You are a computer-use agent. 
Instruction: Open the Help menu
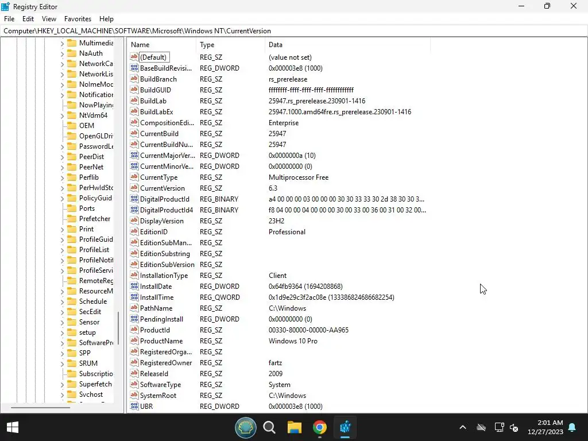106,19
